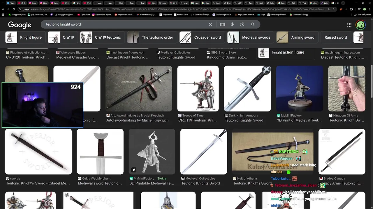Open Blades Canada Legacy Arms sword image

tap(342, 152)
